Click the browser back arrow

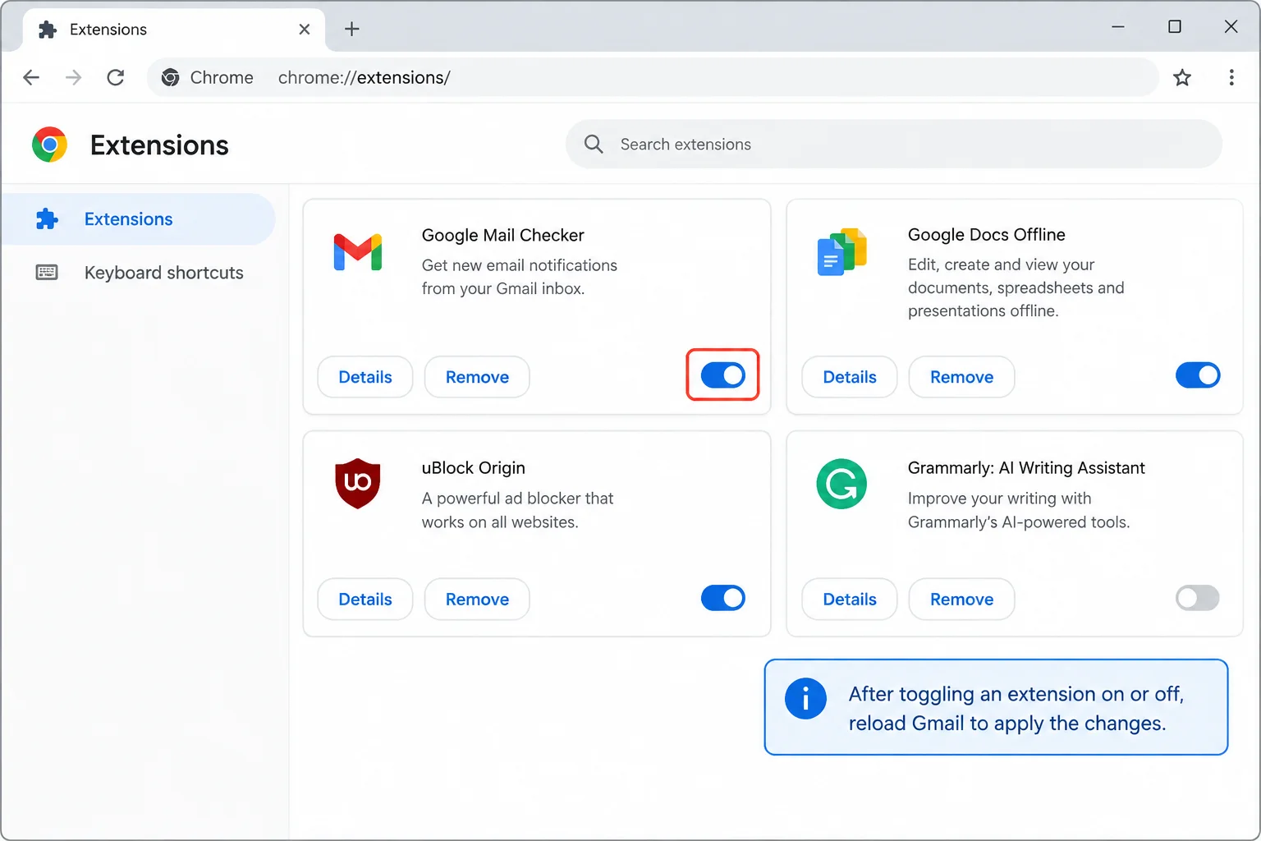pos(31,77)
